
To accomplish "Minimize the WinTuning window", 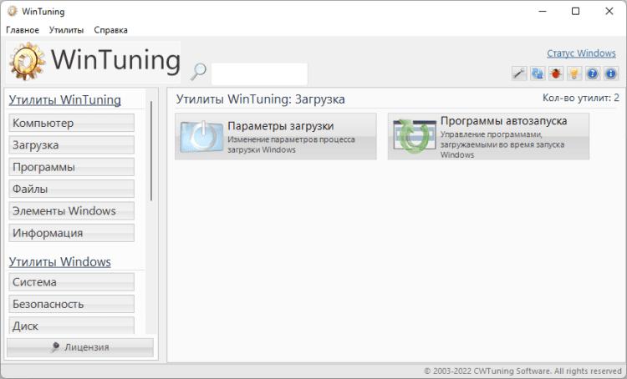I will [x=543, y=11].
